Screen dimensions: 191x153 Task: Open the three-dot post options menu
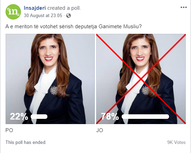click(x=184, y=8)
